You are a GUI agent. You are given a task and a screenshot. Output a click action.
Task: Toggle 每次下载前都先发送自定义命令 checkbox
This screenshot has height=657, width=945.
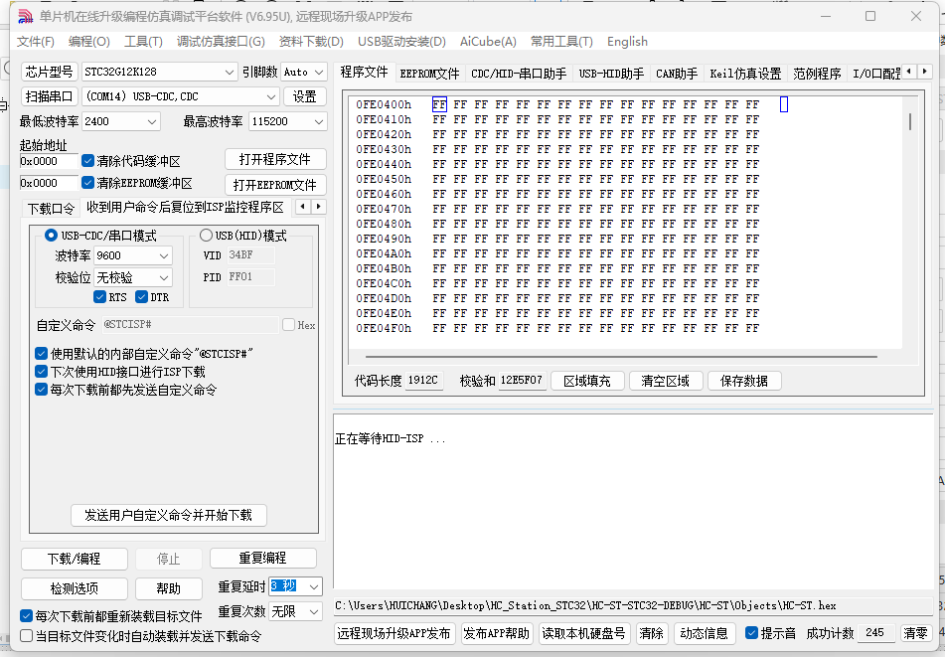41,390
